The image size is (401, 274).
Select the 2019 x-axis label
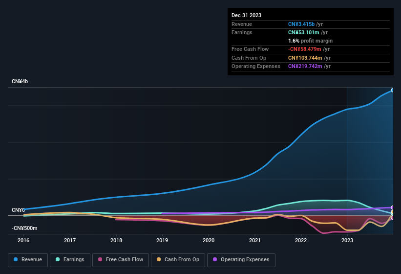162,240
